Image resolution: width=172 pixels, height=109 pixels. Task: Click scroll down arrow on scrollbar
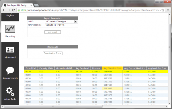[x=169, y=104]
